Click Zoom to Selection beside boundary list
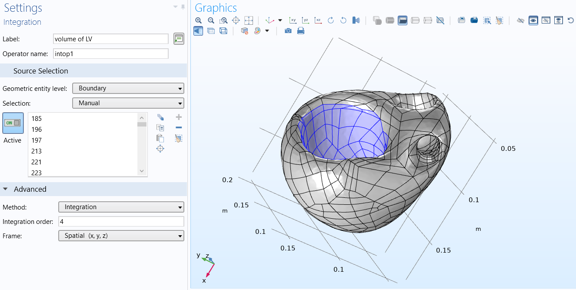576x290 pixels. pos(160,149)
